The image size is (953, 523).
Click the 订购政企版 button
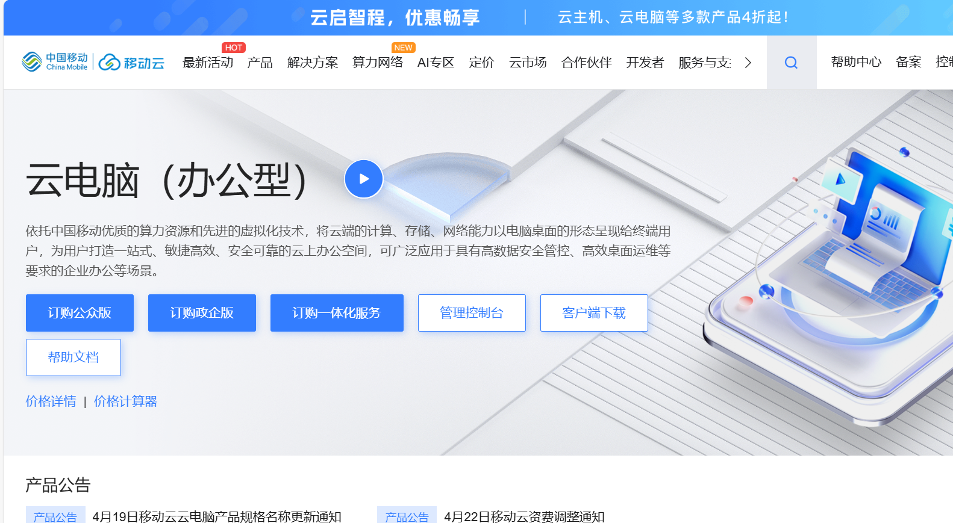[202, 313]
